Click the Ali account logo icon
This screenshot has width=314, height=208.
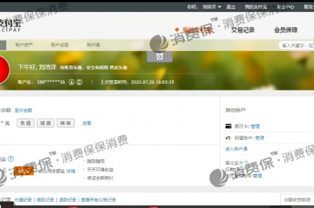pos(228,138)
